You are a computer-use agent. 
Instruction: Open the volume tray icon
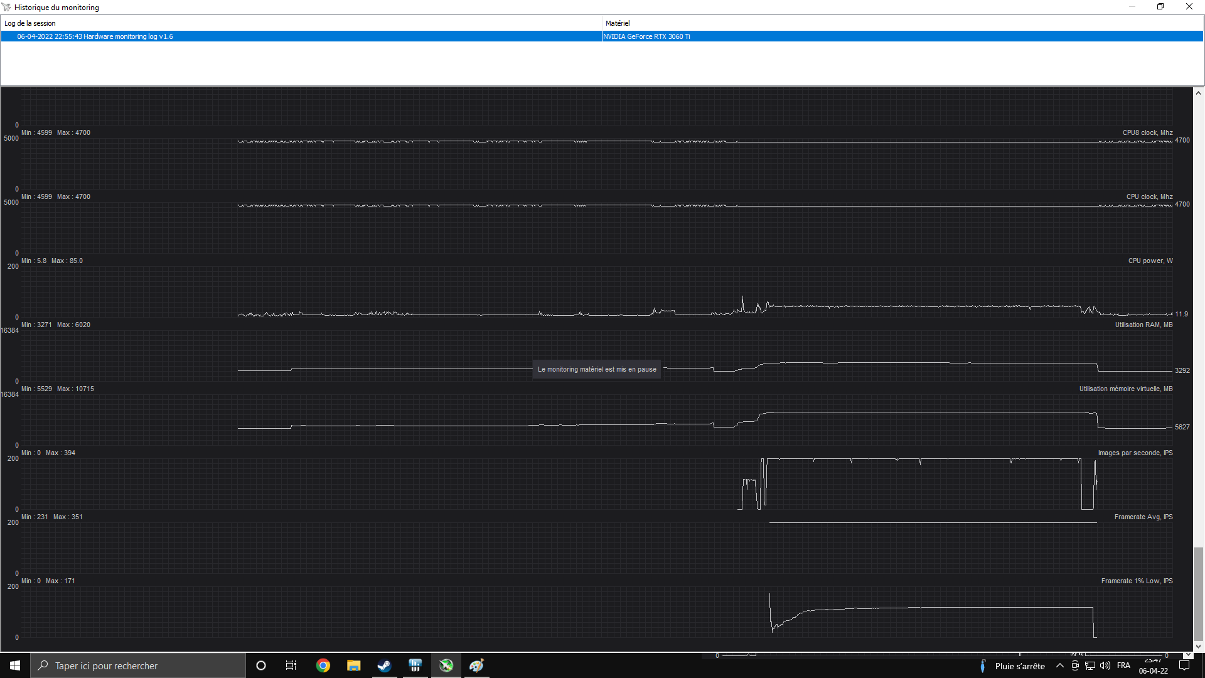pyautogui.click(x=1105, y=666)
